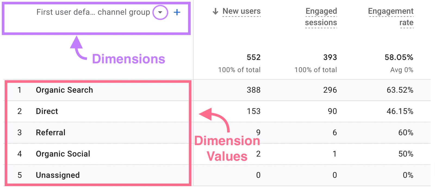The height and width of the screenshot is (190, 435).
Task: Select the Unassigned channel row
Action: coord(58,175)
